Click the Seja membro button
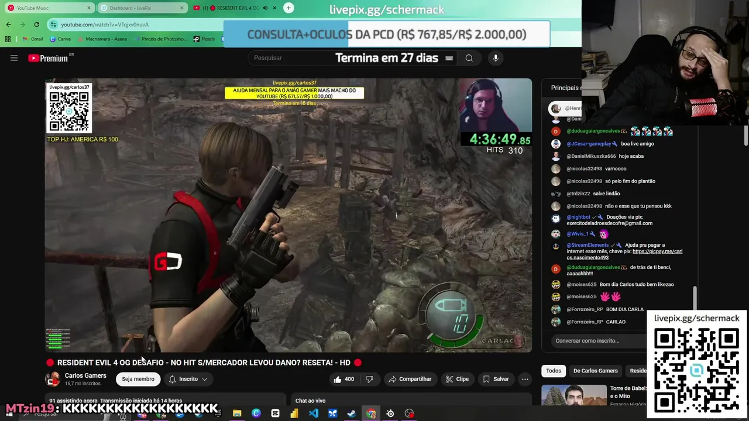This screenshot has width=749, height=421. pos(138,379)
